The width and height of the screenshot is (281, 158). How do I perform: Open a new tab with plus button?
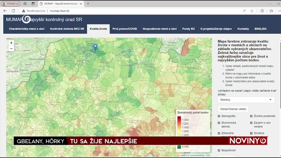(x=88, y=4)
